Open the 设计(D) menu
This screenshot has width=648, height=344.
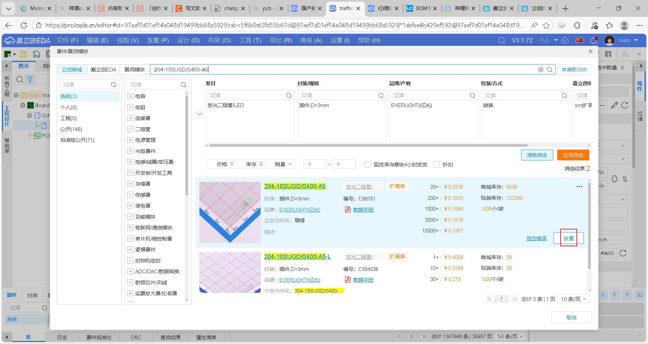(188, 40)
